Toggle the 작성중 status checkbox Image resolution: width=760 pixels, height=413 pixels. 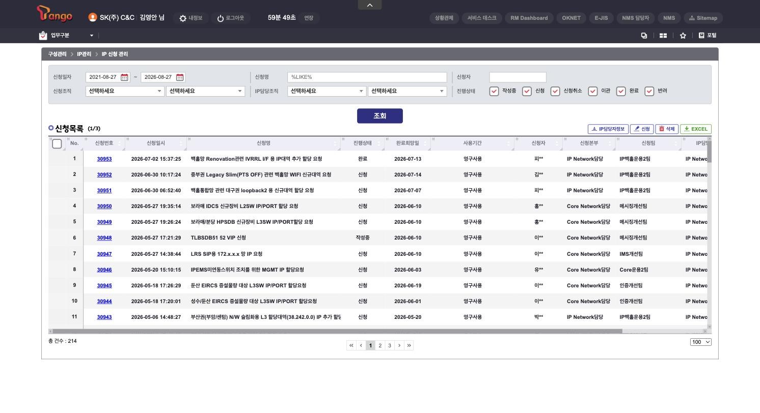click(x=494, y=91)
